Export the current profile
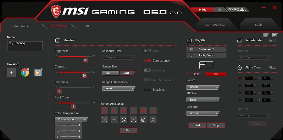283x140 pixels. point(265,35)
